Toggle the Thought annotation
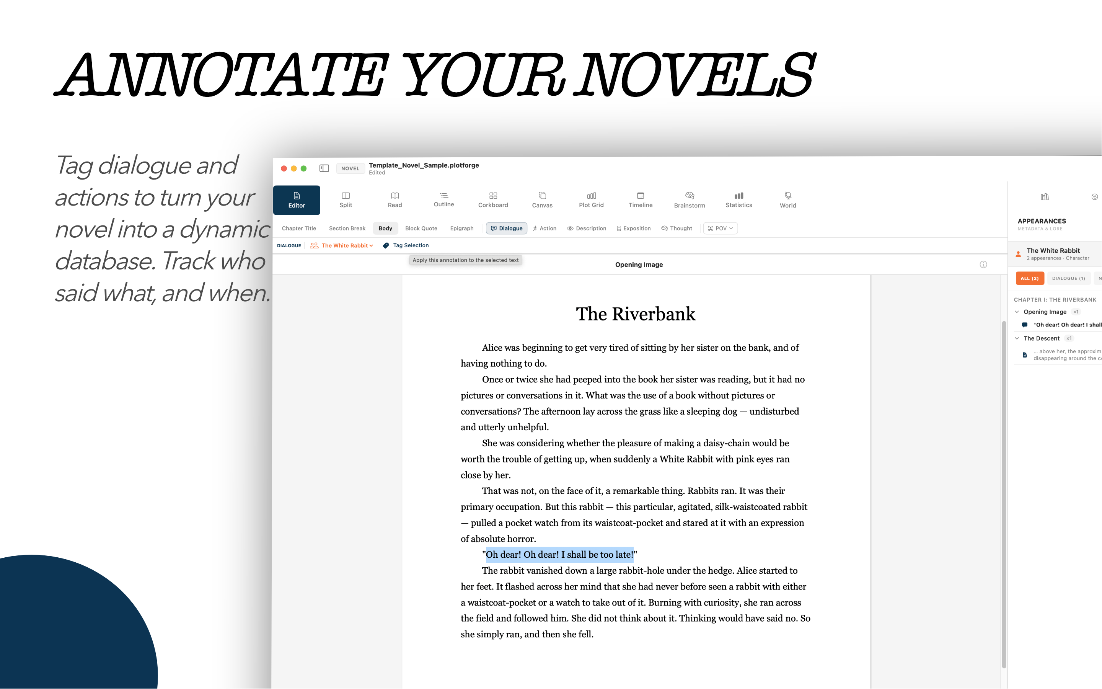 [x=677, y=228]
